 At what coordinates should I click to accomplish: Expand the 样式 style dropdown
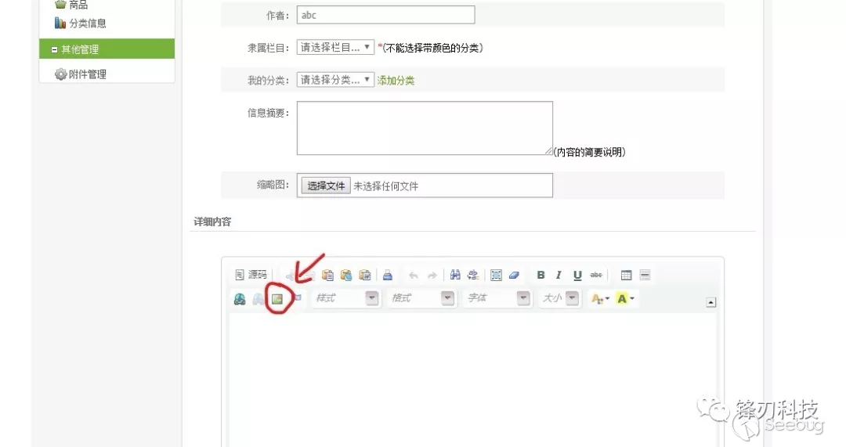pyautogui.click(x=345, y=298)
